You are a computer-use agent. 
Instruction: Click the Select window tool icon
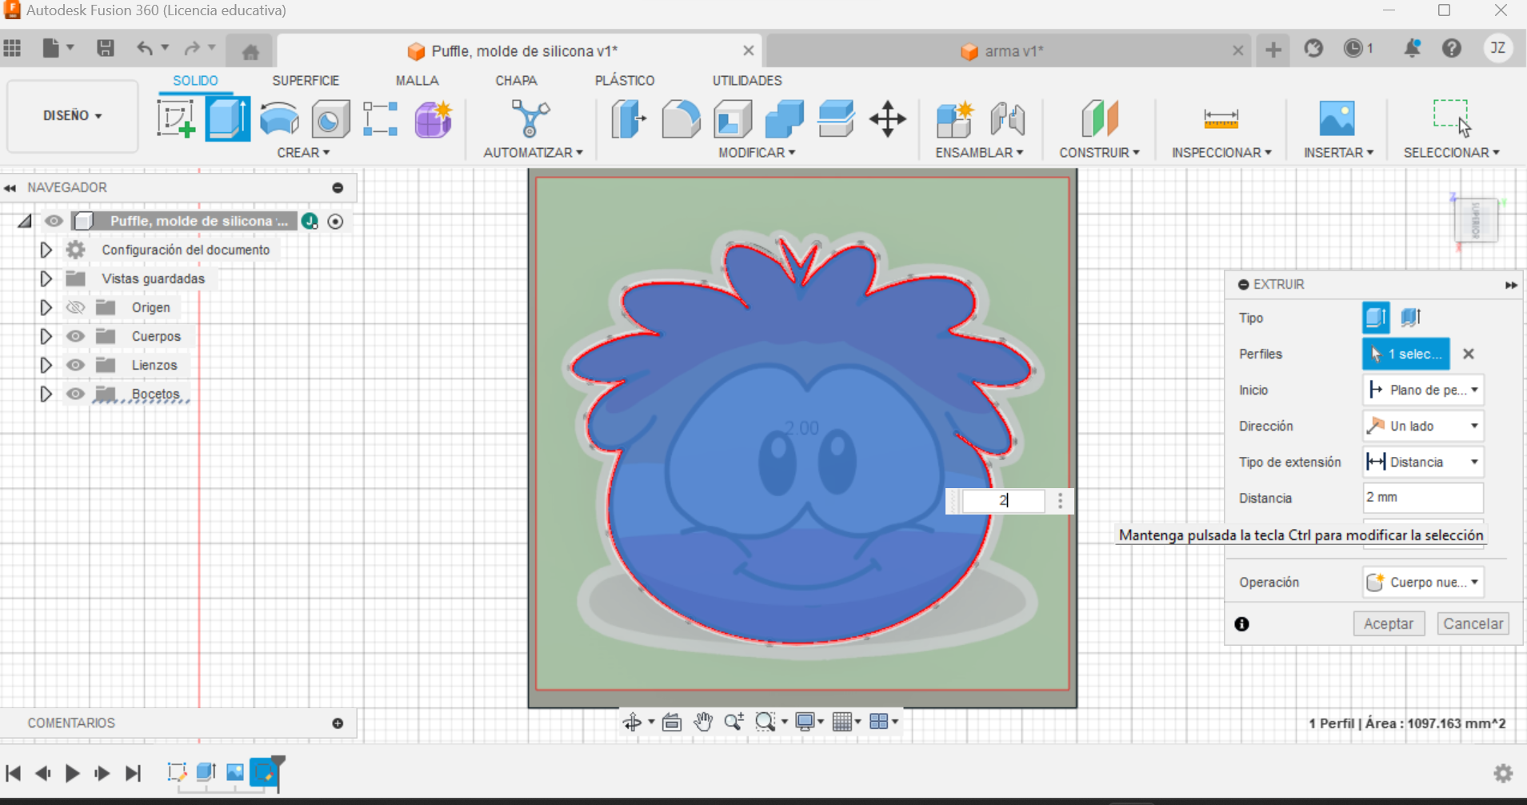click(1451, 118)
